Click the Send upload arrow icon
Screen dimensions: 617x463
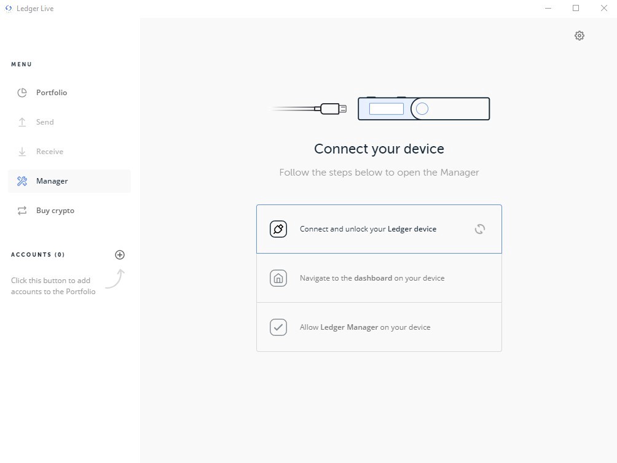pyautogui.click(x=22, y=122)
